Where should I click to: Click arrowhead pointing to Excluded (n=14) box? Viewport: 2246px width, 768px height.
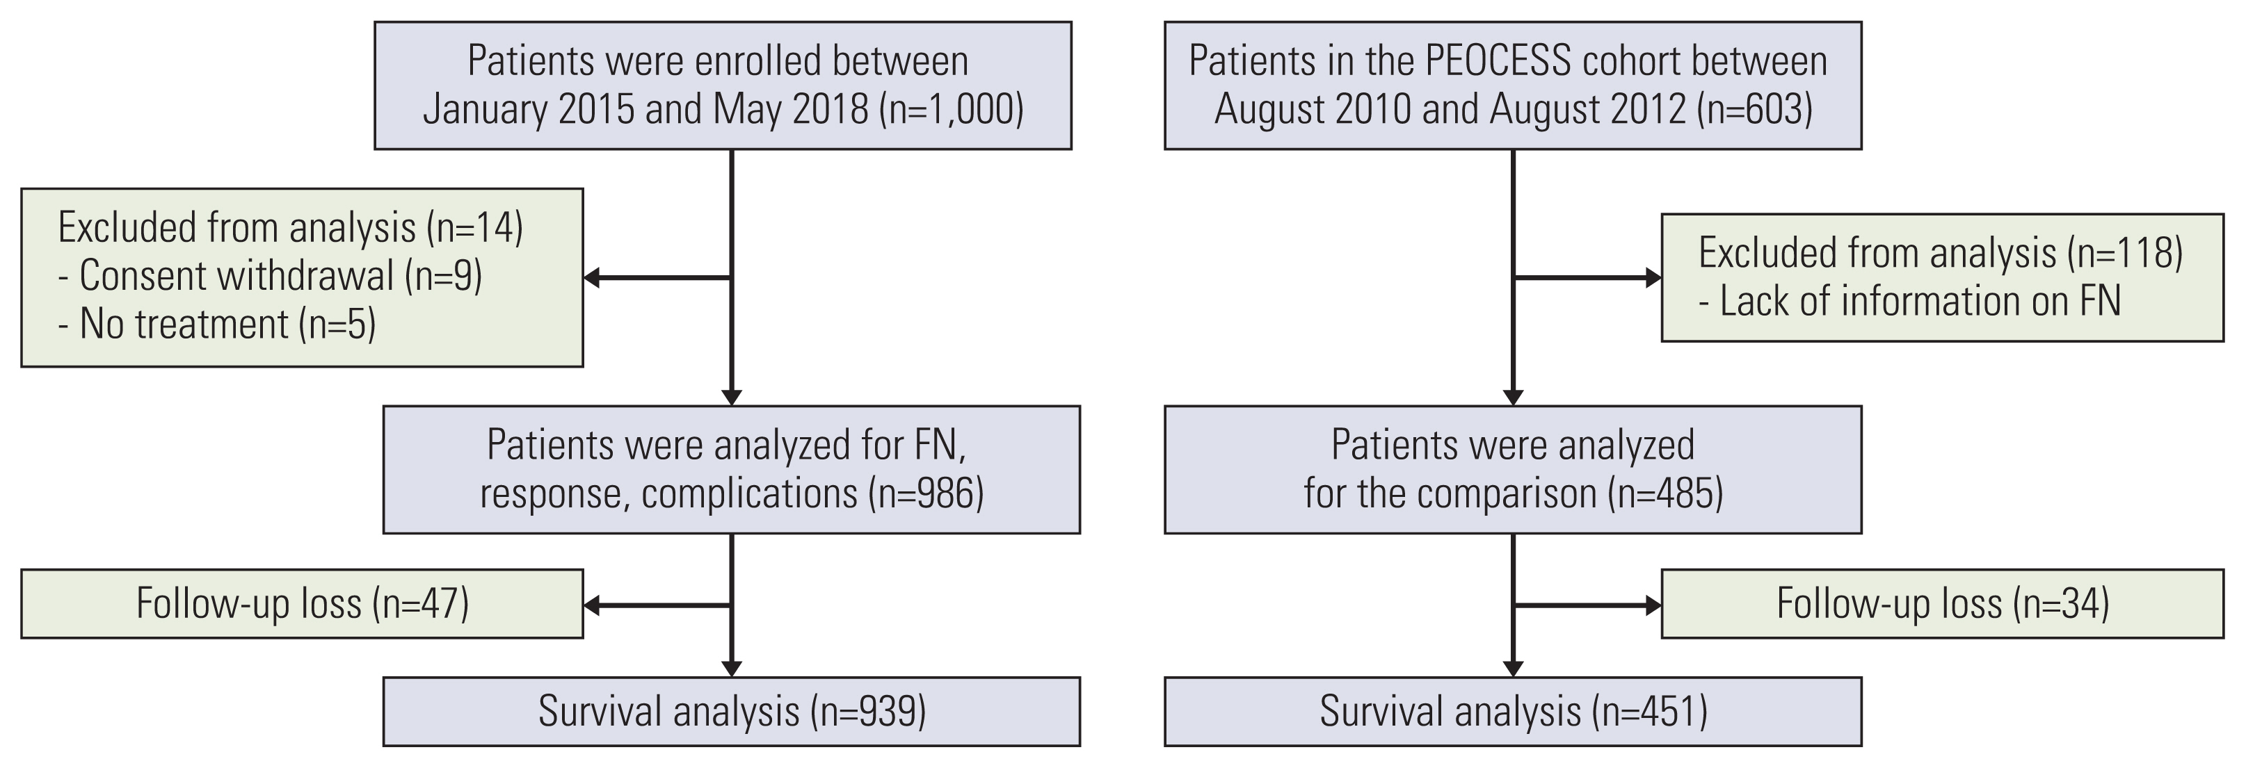click(592, 278)
